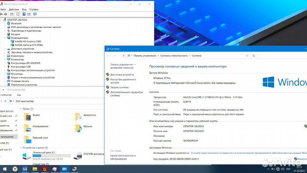The image size is (307, 173).
Task: Expand the Дисковые устройства node
Action: 5,49
